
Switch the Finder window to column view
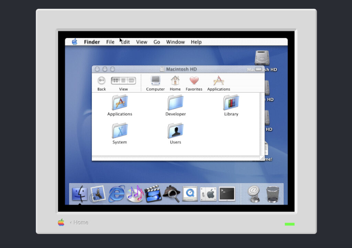[x=131, y=80]
